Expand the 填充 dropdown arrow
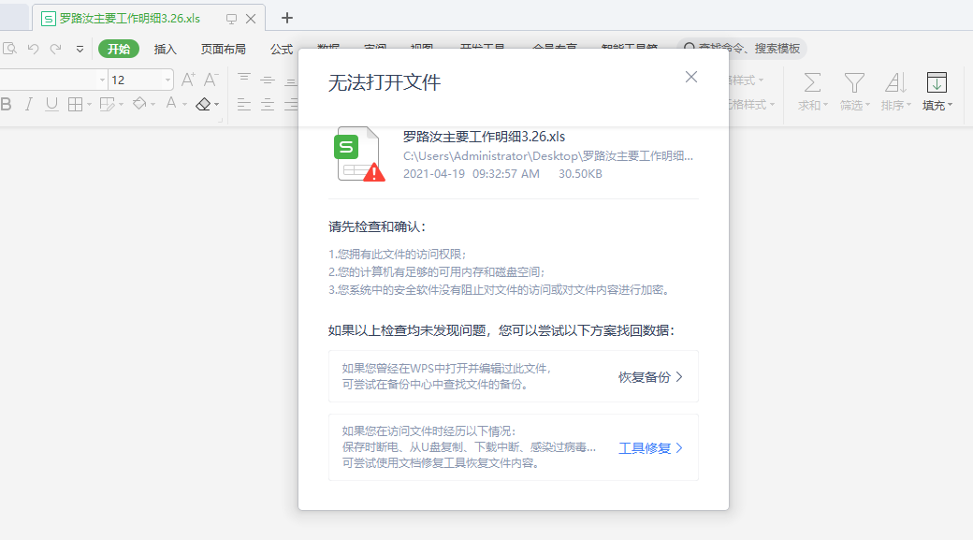Viewport: 973px width, 540px height. pyautogui.click(x=950, y=106)
